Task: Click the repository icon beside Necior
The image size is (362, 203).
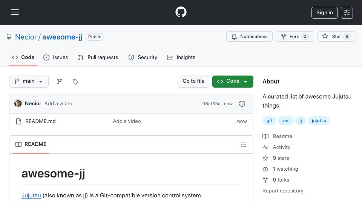Action: coord(9,37)
